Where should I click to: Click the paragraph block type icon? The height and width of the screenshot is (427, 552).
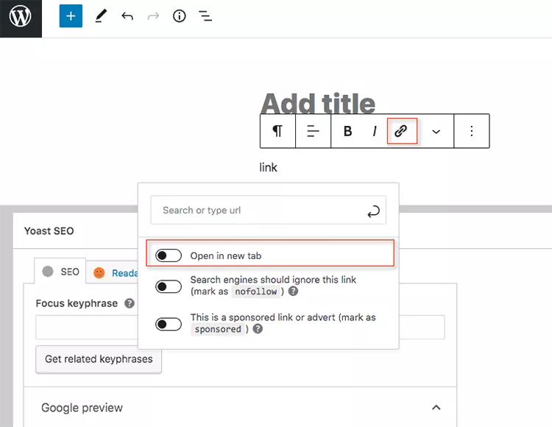point(277,131)
